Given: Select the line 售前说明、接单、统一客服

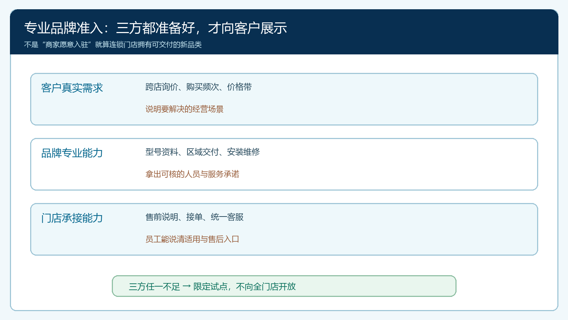Looking at the screenshot, I should tap(195, 217).
